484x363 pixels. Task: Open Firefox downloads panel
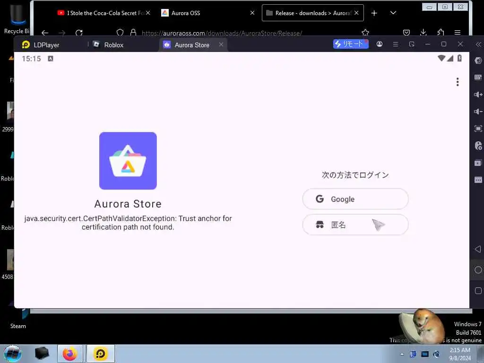click(x=423, y=33)
